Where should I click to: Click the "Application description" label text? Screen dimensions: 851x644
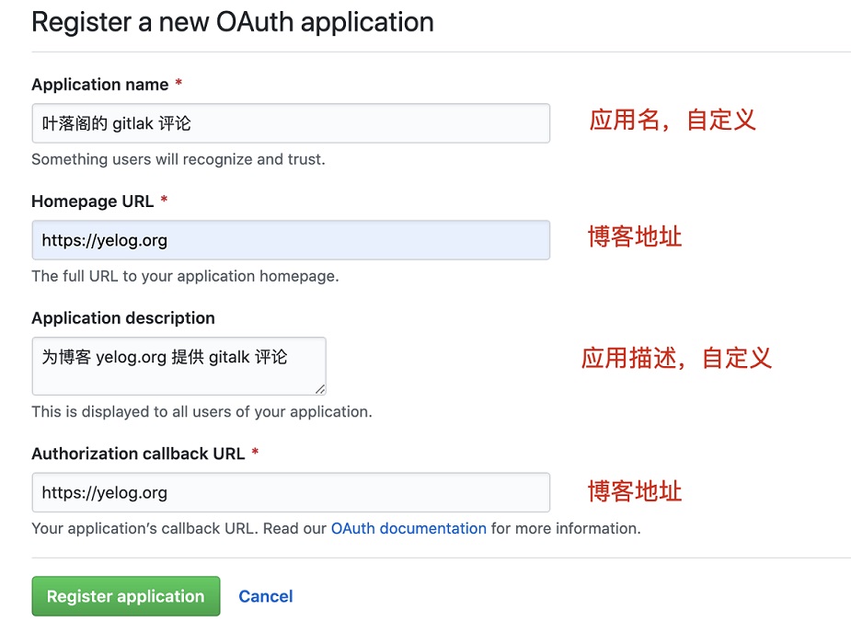tap(123, 318)
